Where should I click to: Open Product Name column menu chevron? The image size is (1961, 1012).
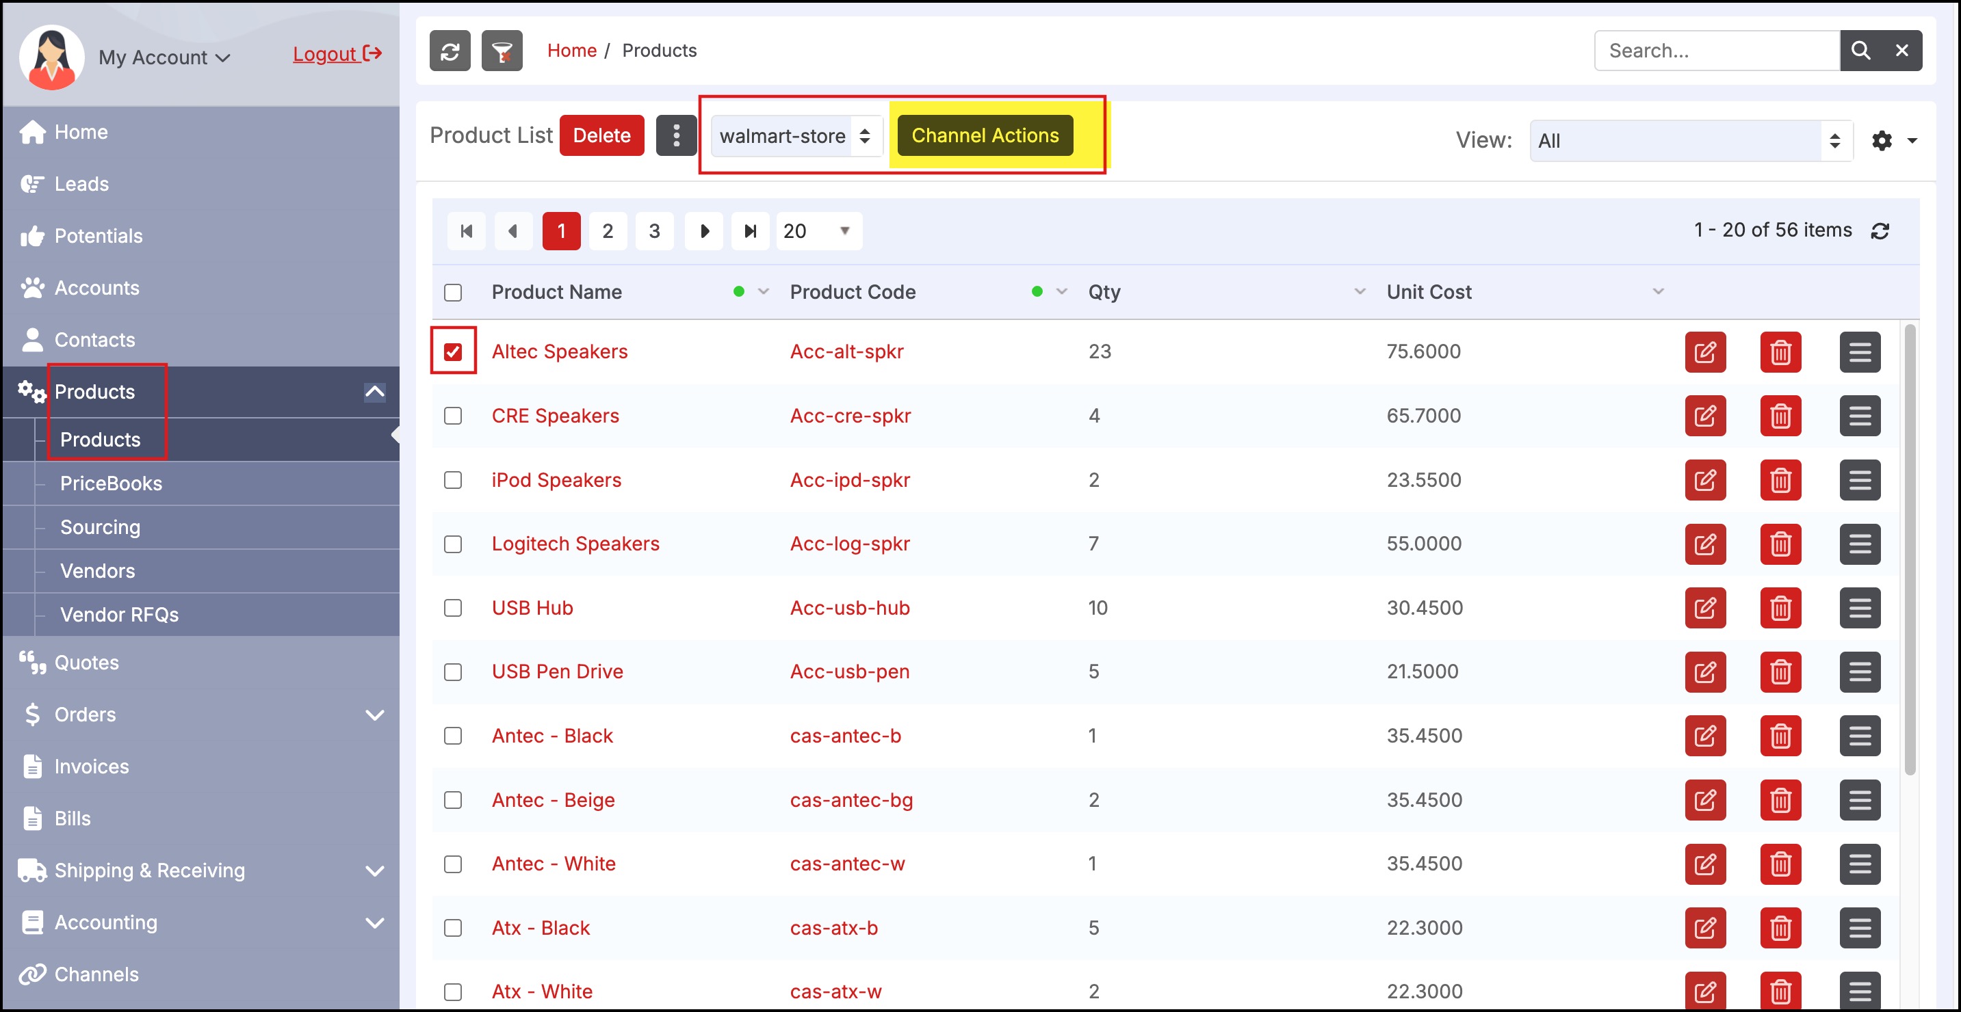click(x=764, y=292)
